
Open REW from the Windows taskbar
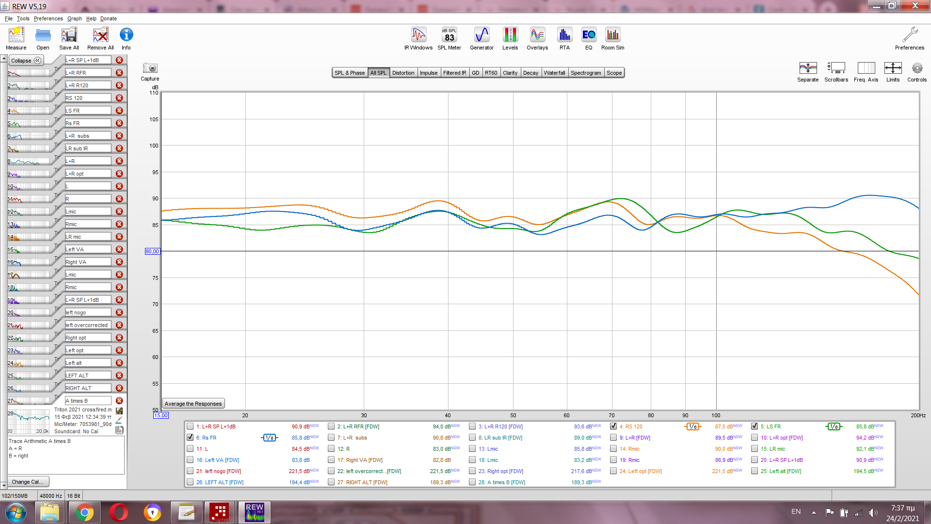tap(255, 512)
